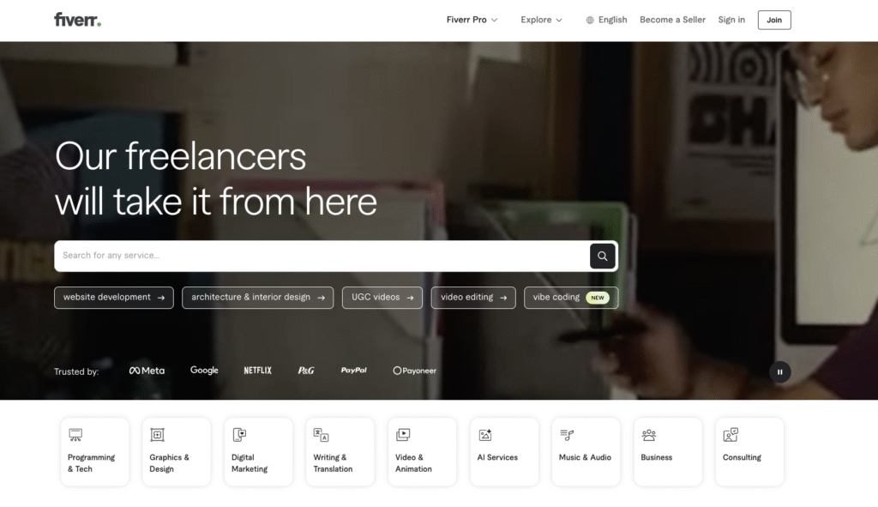This screenshot has width=878, height=507.
Task: Open Graphics & Design category icon
Action: [157, 435]
